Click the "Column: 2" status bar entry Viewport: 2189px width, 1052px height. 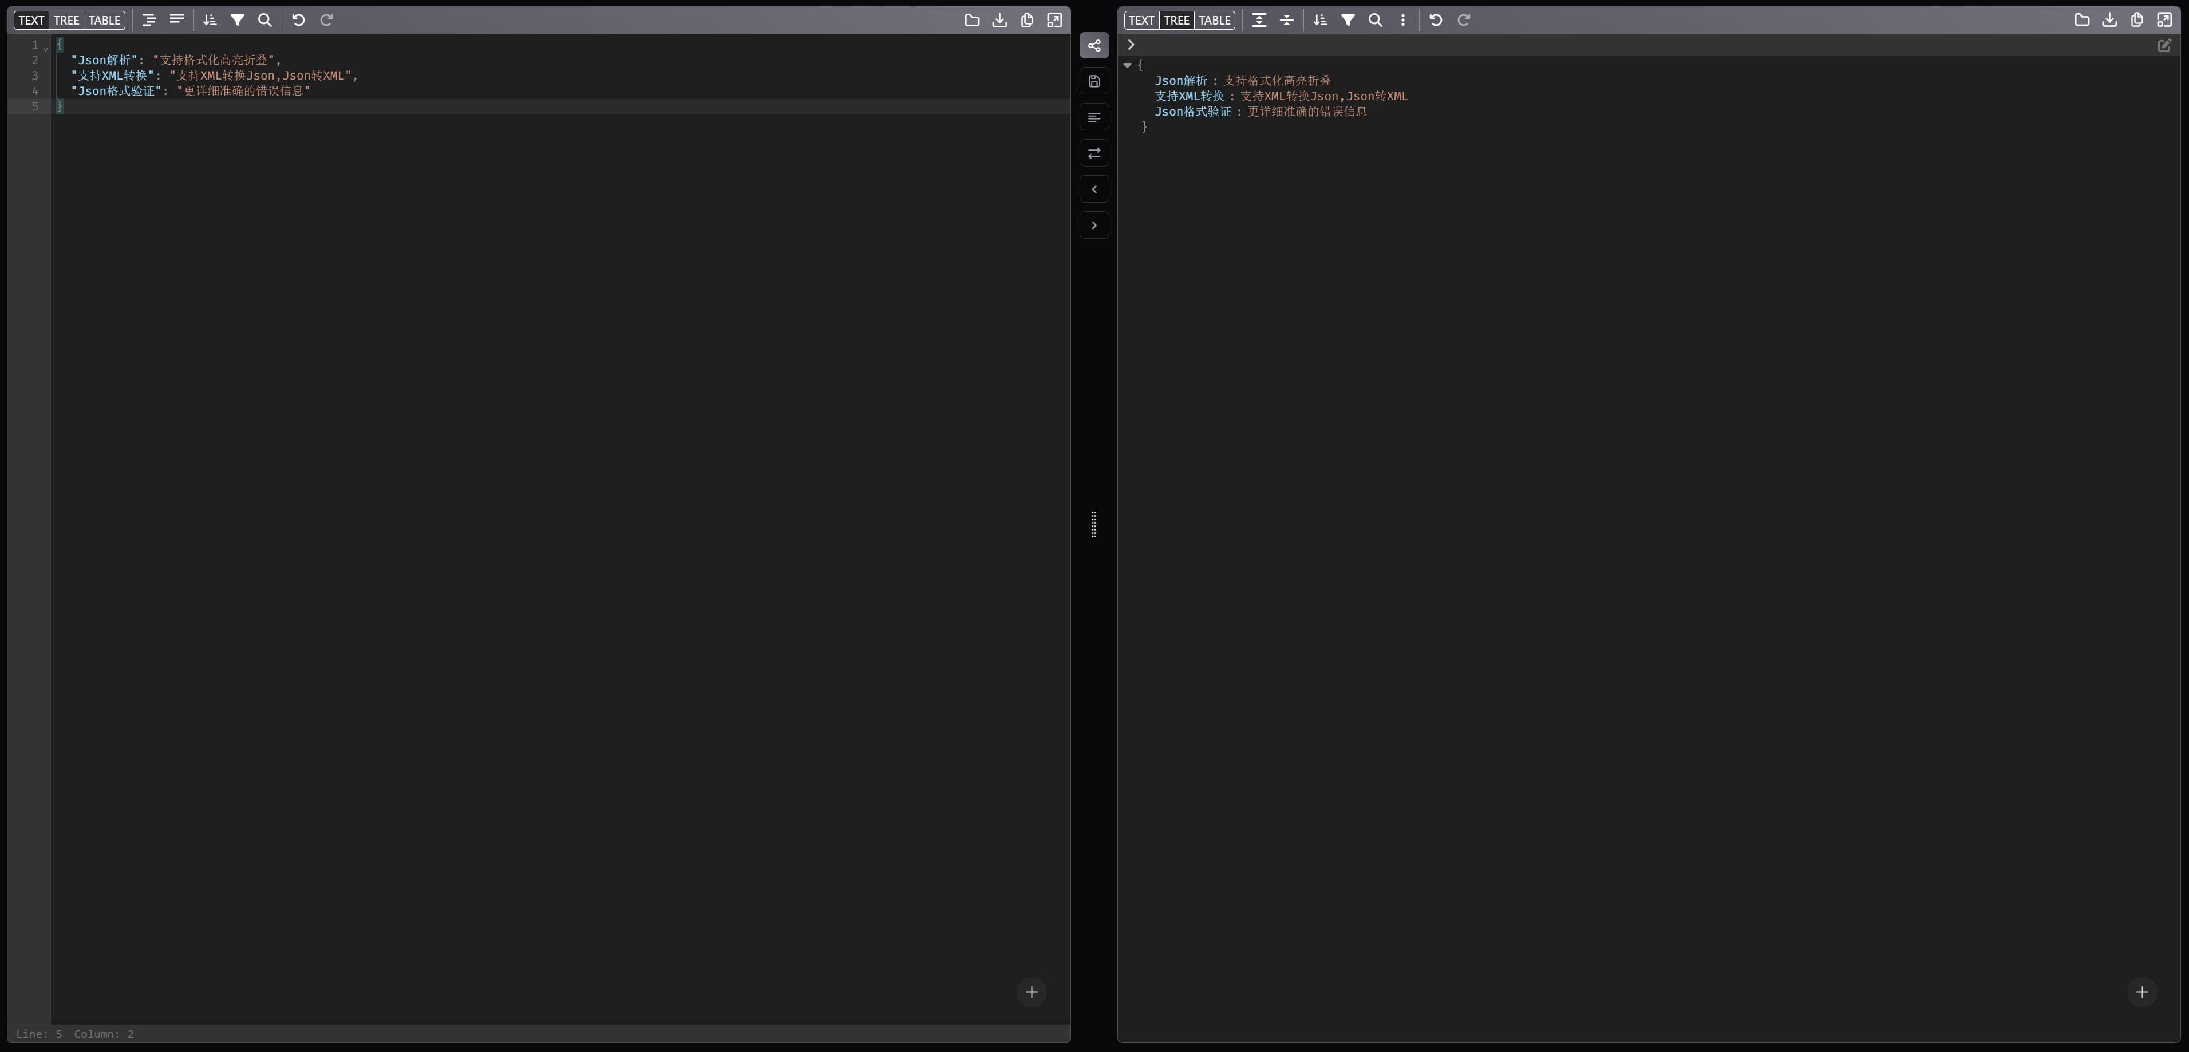[x=104, y=1034]
